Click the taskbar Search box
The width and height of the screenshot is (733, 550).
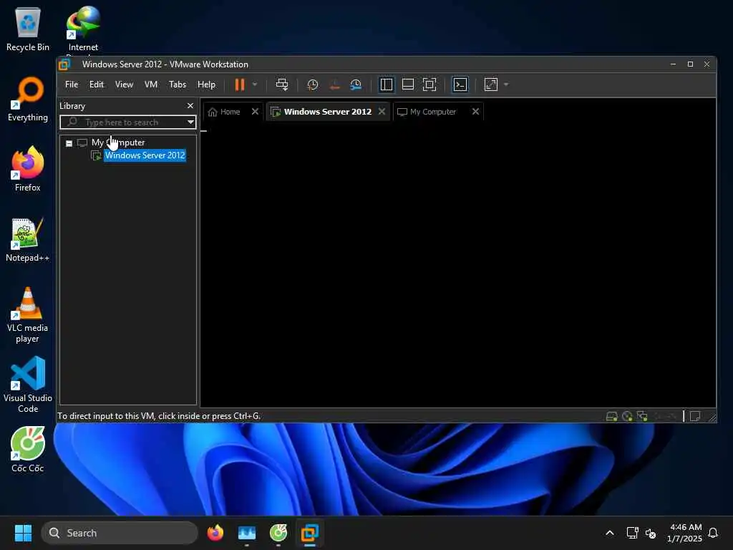pos(120,533)
